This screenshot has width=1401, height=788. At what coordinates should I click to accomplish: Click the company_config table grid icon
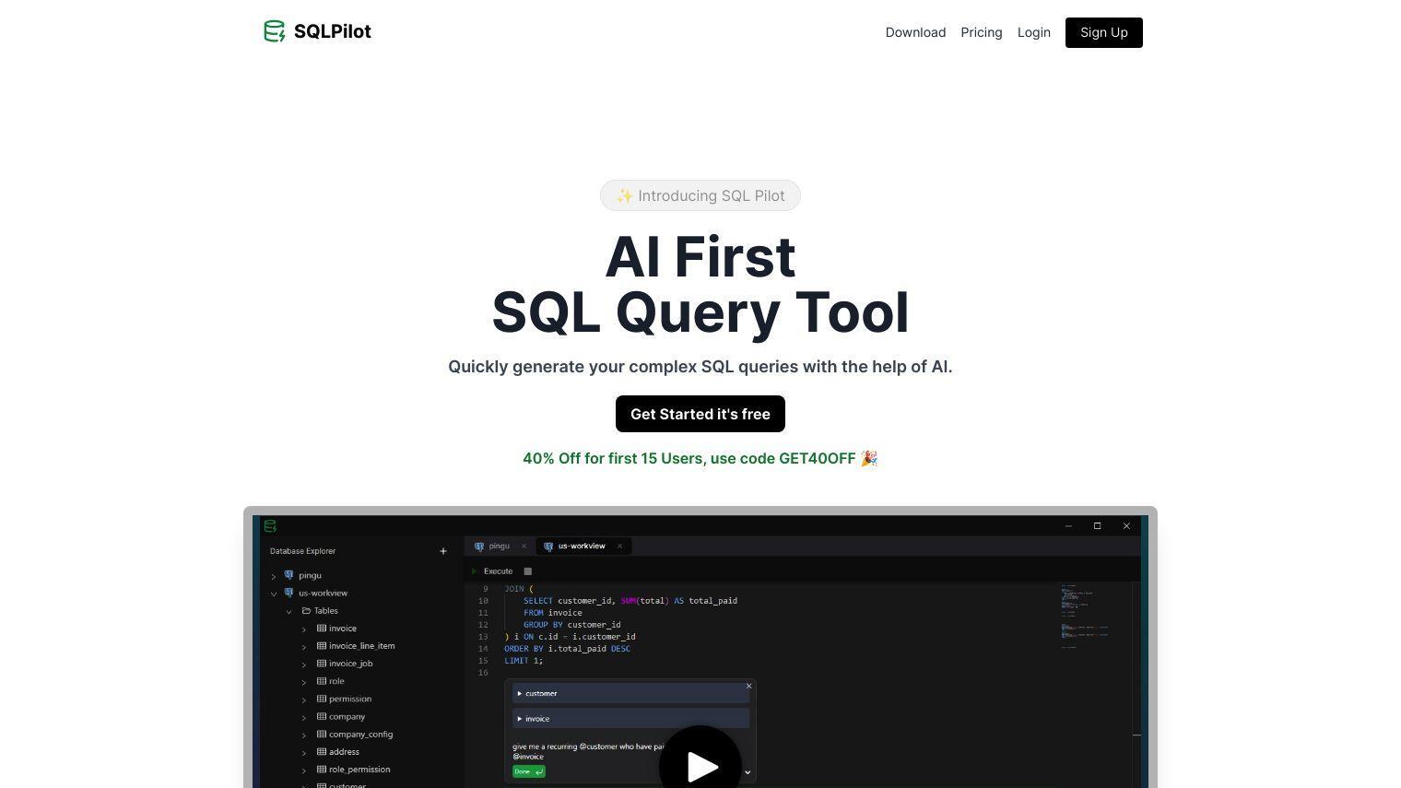click(x=322, y=734)
